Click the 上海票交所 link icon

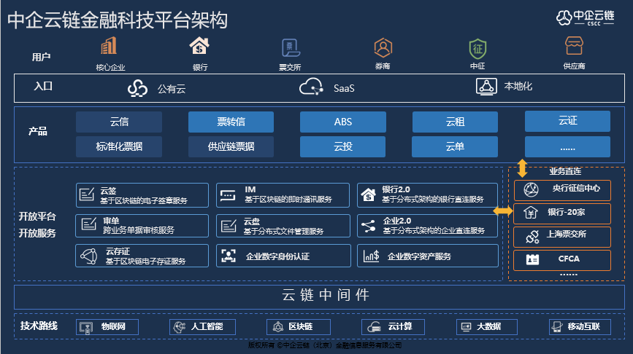pyautogui.click(x=532, y=237)
